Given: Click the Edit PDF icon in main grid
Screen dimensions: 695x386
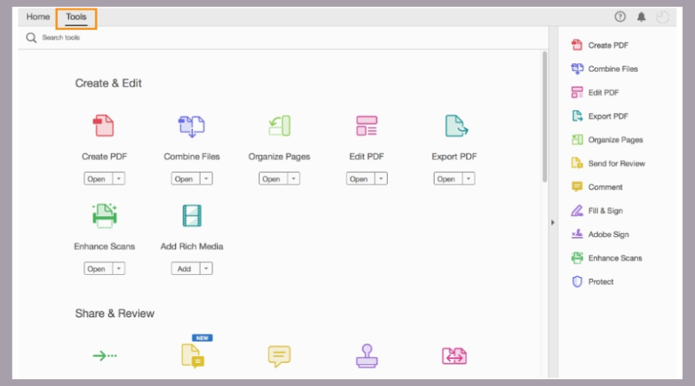Looking at the screenshot, I should (x=367, y=126).
